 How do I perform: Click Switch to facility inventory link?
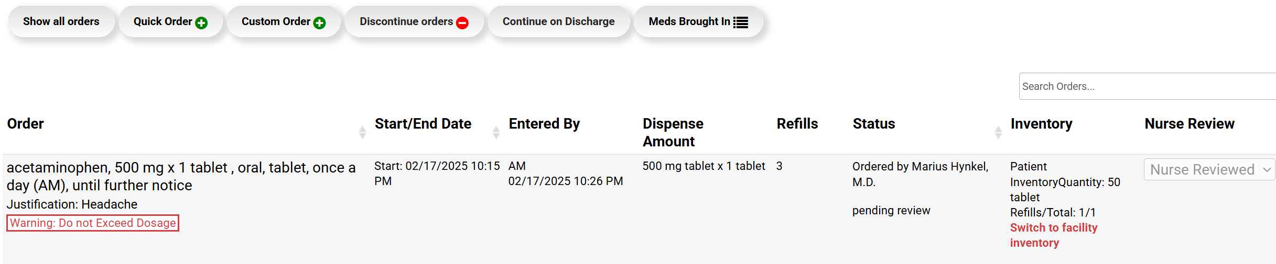point(1053,235)
